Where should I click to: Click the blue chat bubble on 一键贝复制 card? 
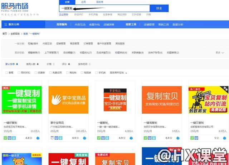click(x=225, y=138)
